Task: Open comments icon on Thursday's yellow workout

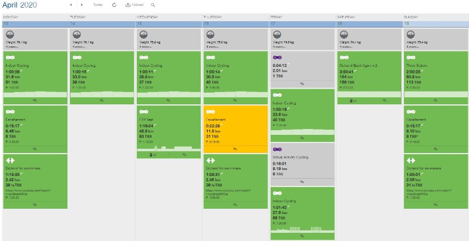Action: tap(235, 149)
